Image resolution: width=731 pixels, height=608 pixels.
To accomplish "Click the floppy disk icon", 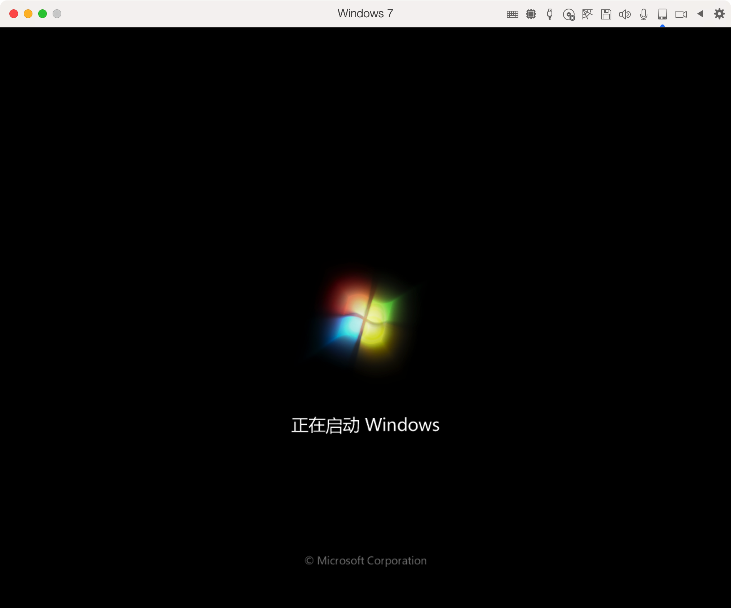I will click(x=606, y=14).
